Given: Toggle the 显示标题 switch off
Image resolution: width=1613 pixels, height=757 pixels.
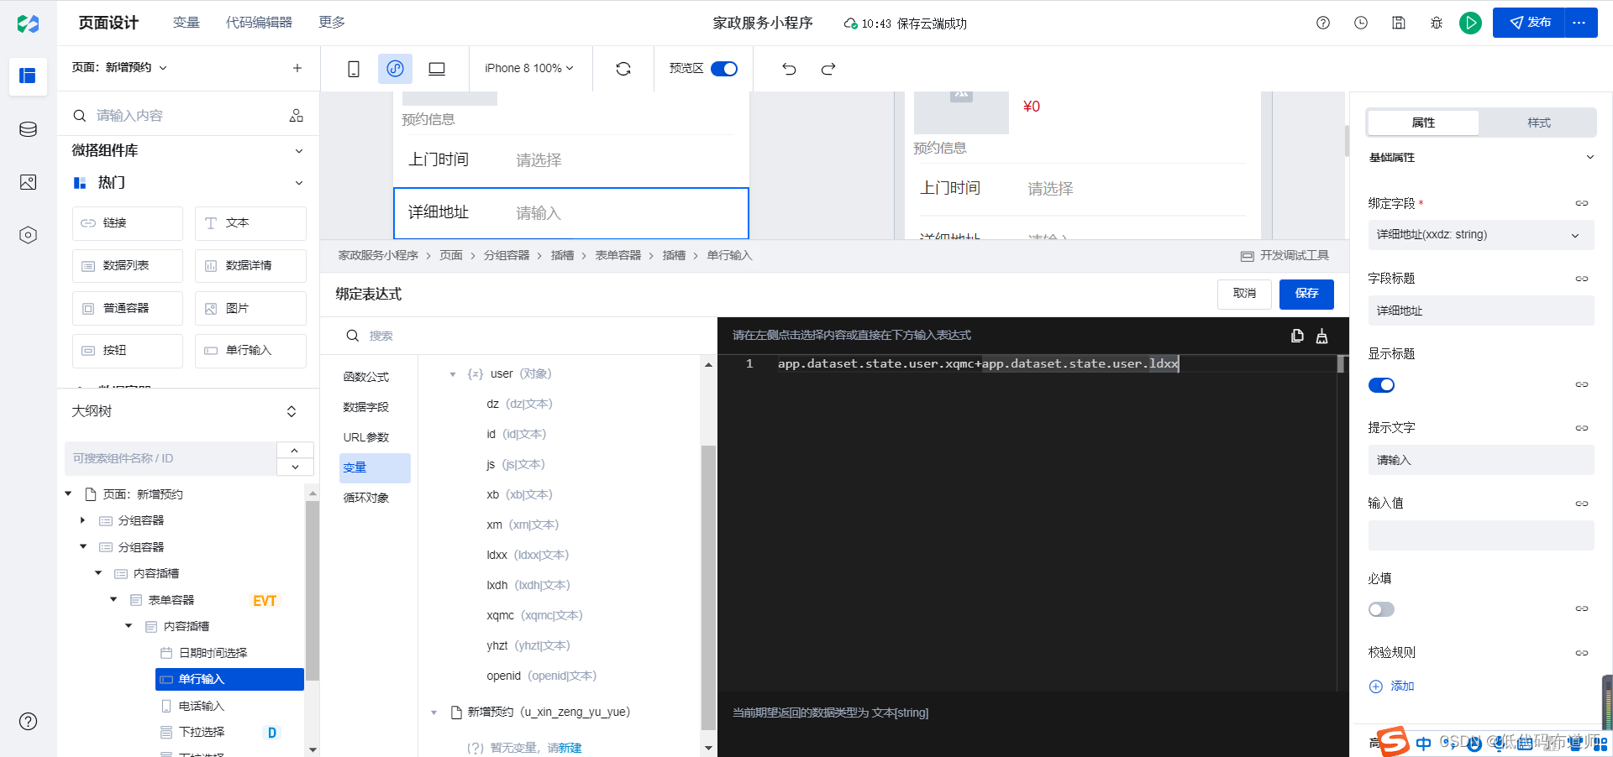Looking at the screenshot, I should [1381, 385].
